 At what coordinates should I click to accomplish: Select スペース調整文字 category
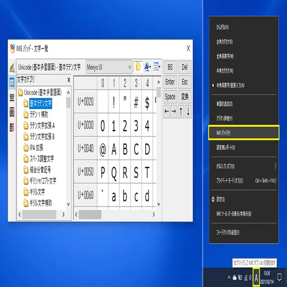pyautogui.click(x=42, y=159)
